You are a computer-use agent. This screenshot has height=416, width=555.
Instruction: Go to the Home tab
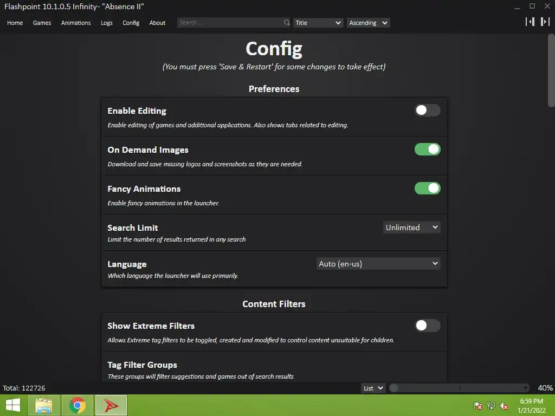click(15, 23)
